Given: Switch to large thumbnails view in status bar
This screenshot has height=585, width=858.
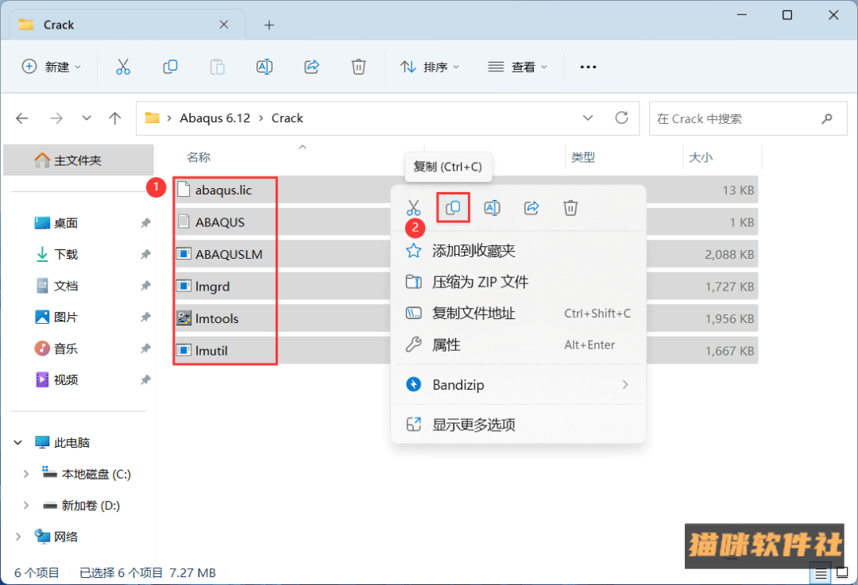Looking at the screenshot, I should click(x=842, y=574).
